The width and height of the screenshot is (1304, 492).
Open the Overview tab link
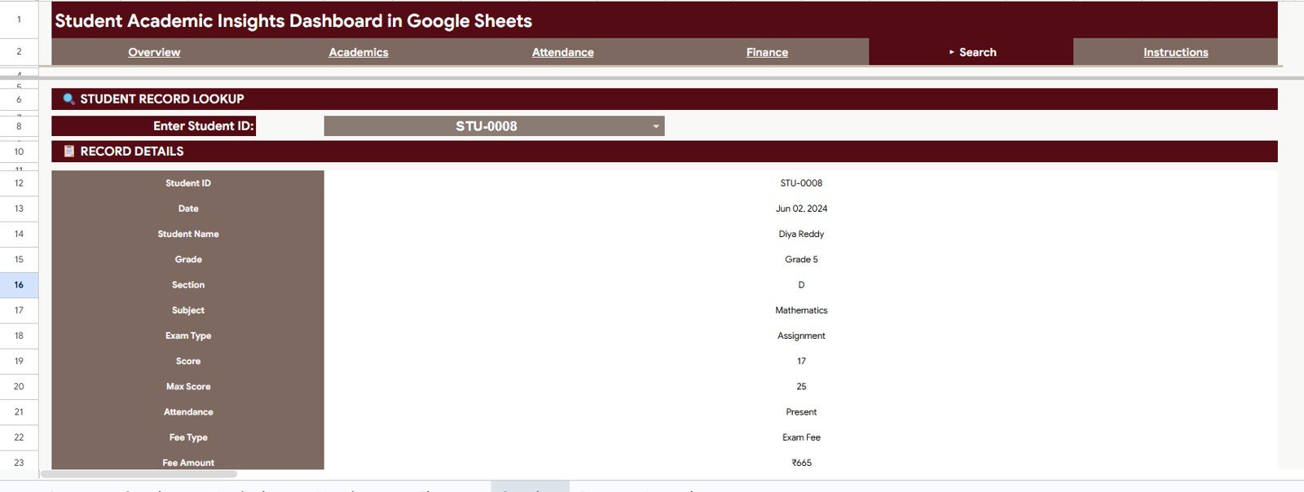(154, 52)
